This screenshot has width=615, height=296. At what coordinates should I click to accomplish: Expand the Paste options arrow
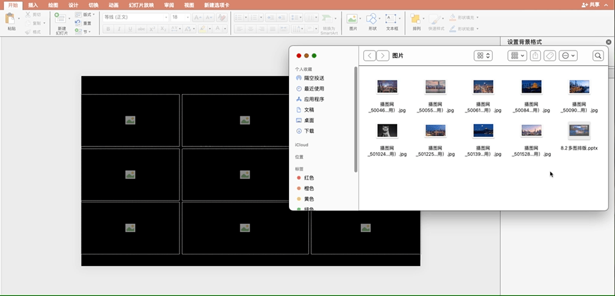pyautogui.click(x=19, y=19)
